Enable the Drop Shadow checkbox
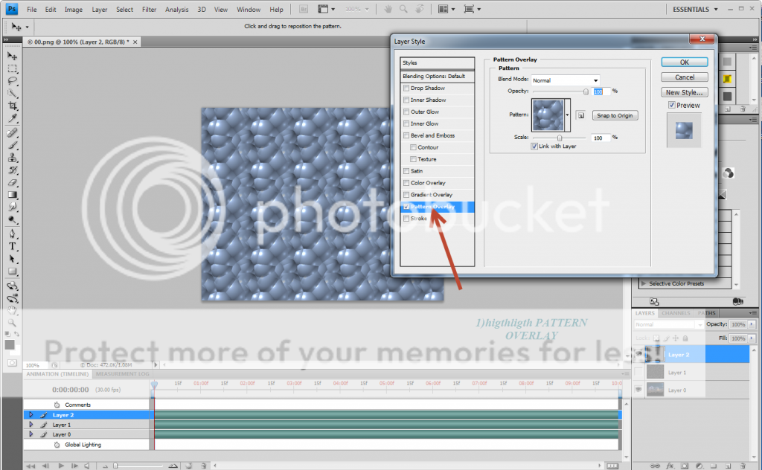This screenshot has width=762, height=470. (x=406, y=88)
